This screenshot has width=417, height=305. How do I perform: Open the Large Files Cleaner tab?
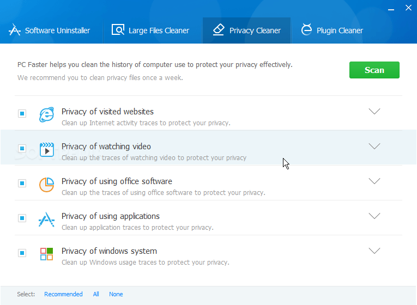click(x=150, y=30)
